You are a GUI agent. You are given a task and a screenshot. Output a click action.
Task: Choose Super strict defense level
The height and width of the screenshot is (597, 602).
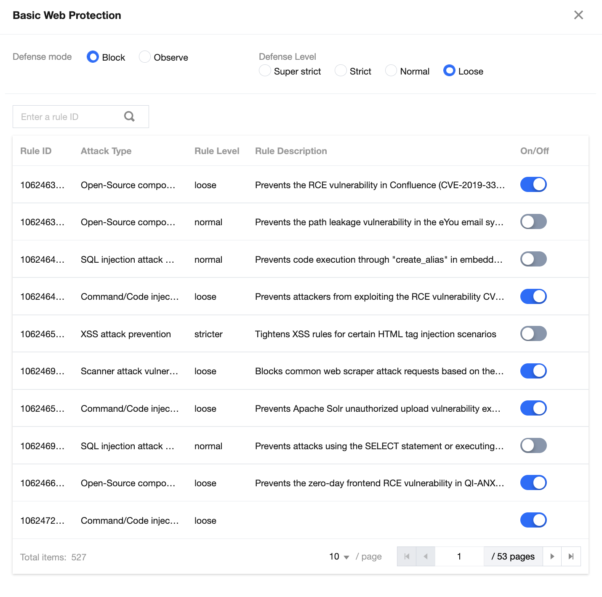pos(265,71)
